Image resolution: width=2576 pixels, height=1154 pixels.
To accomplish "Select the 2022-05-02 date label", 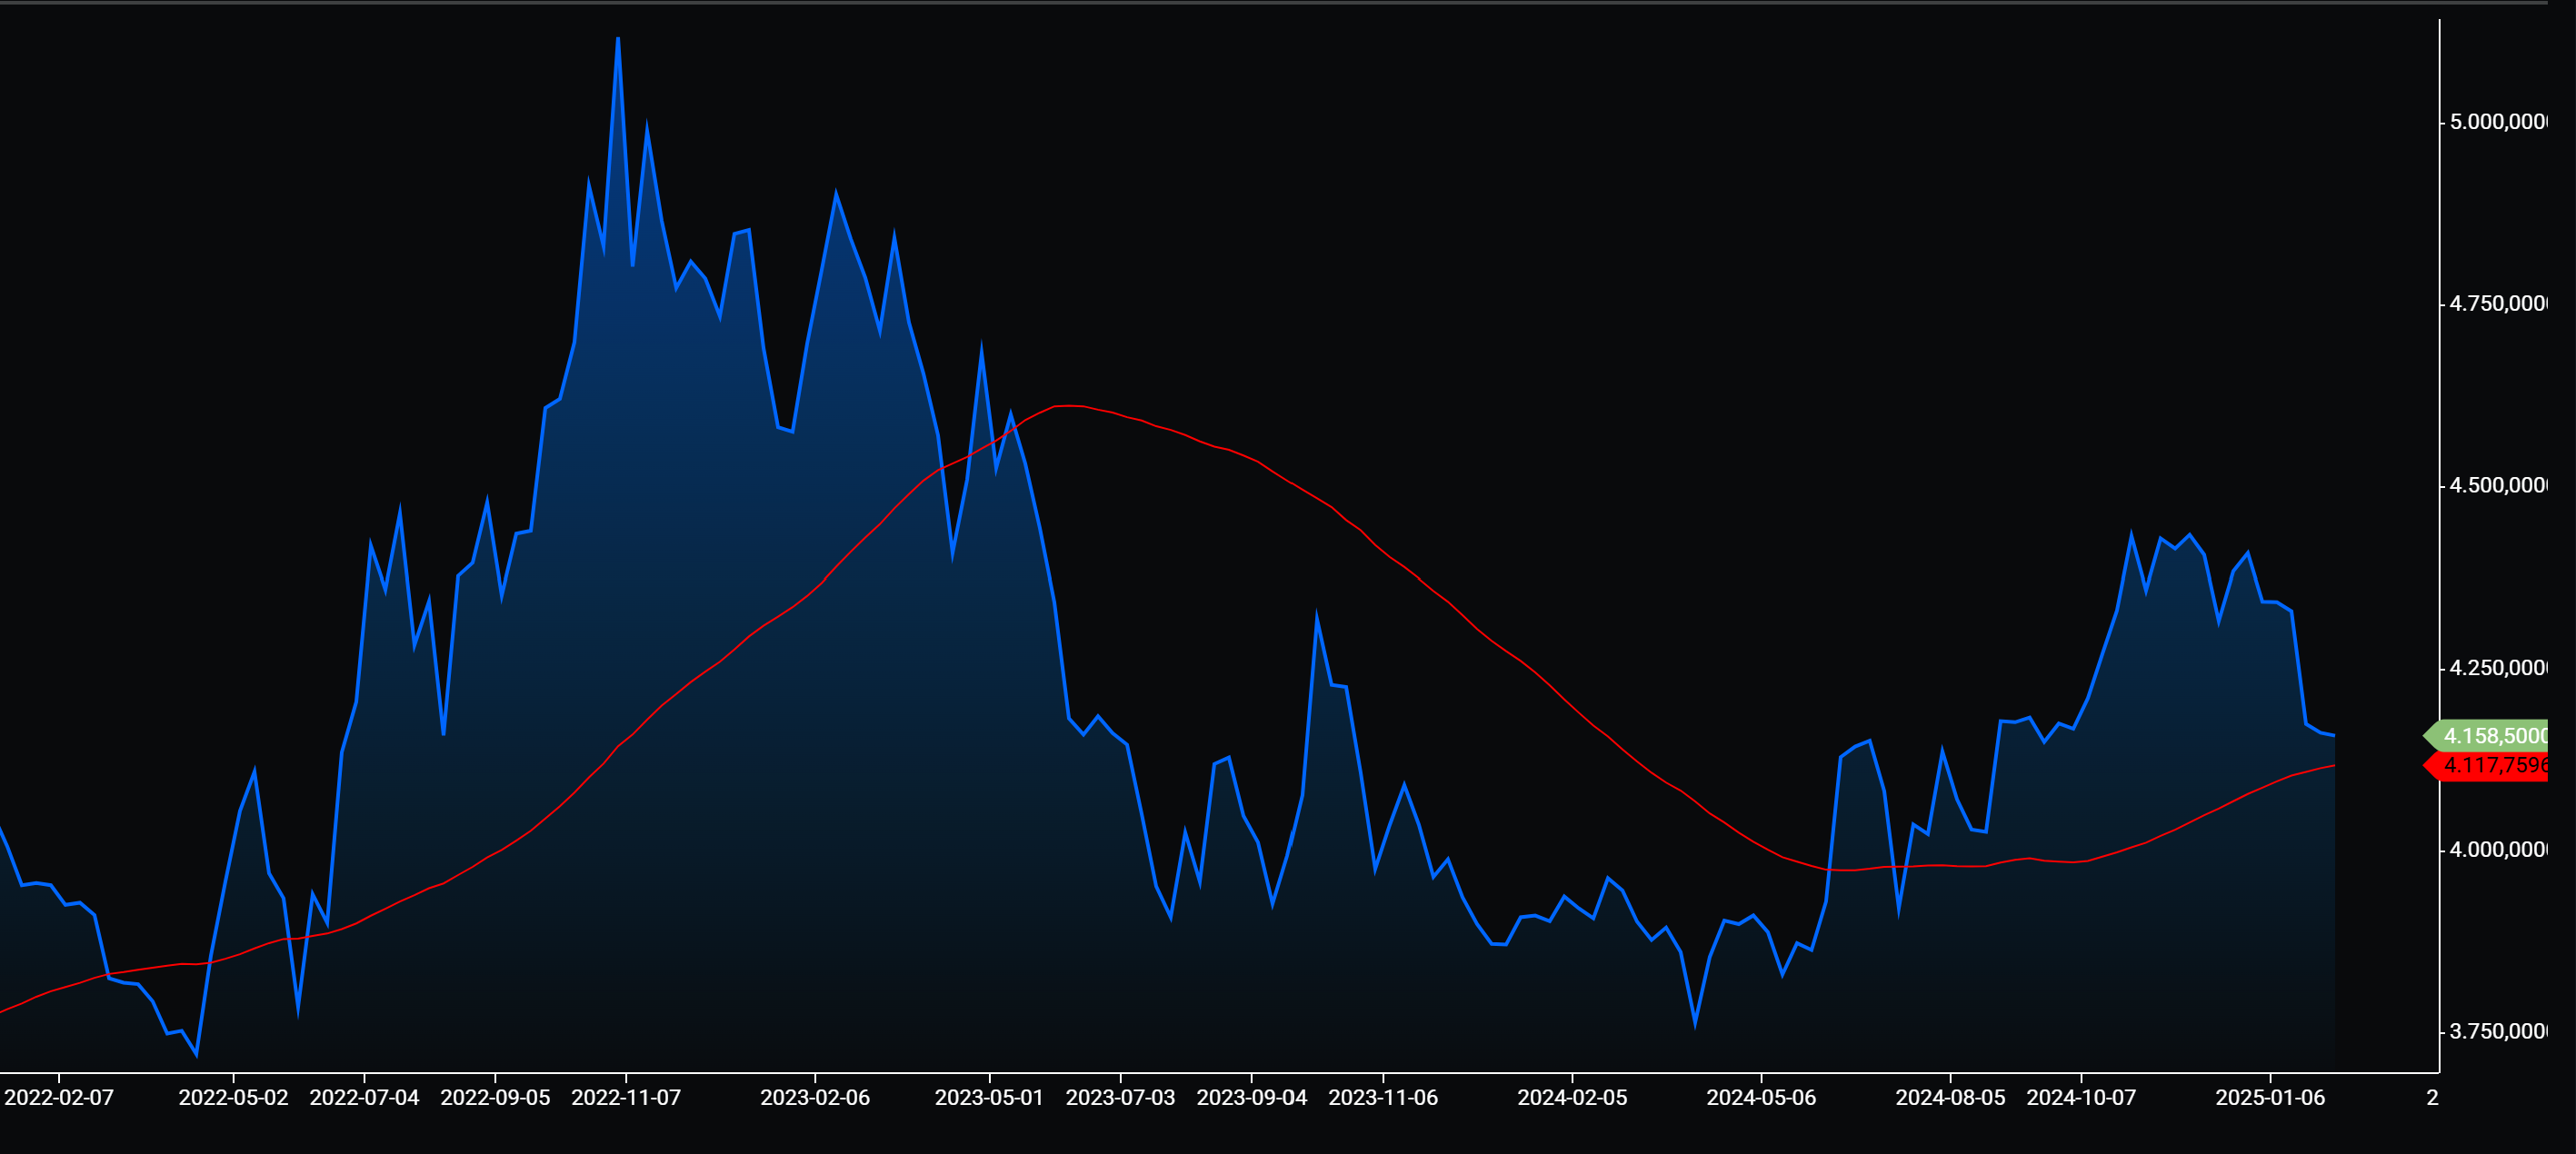I will click(233, 1098).
